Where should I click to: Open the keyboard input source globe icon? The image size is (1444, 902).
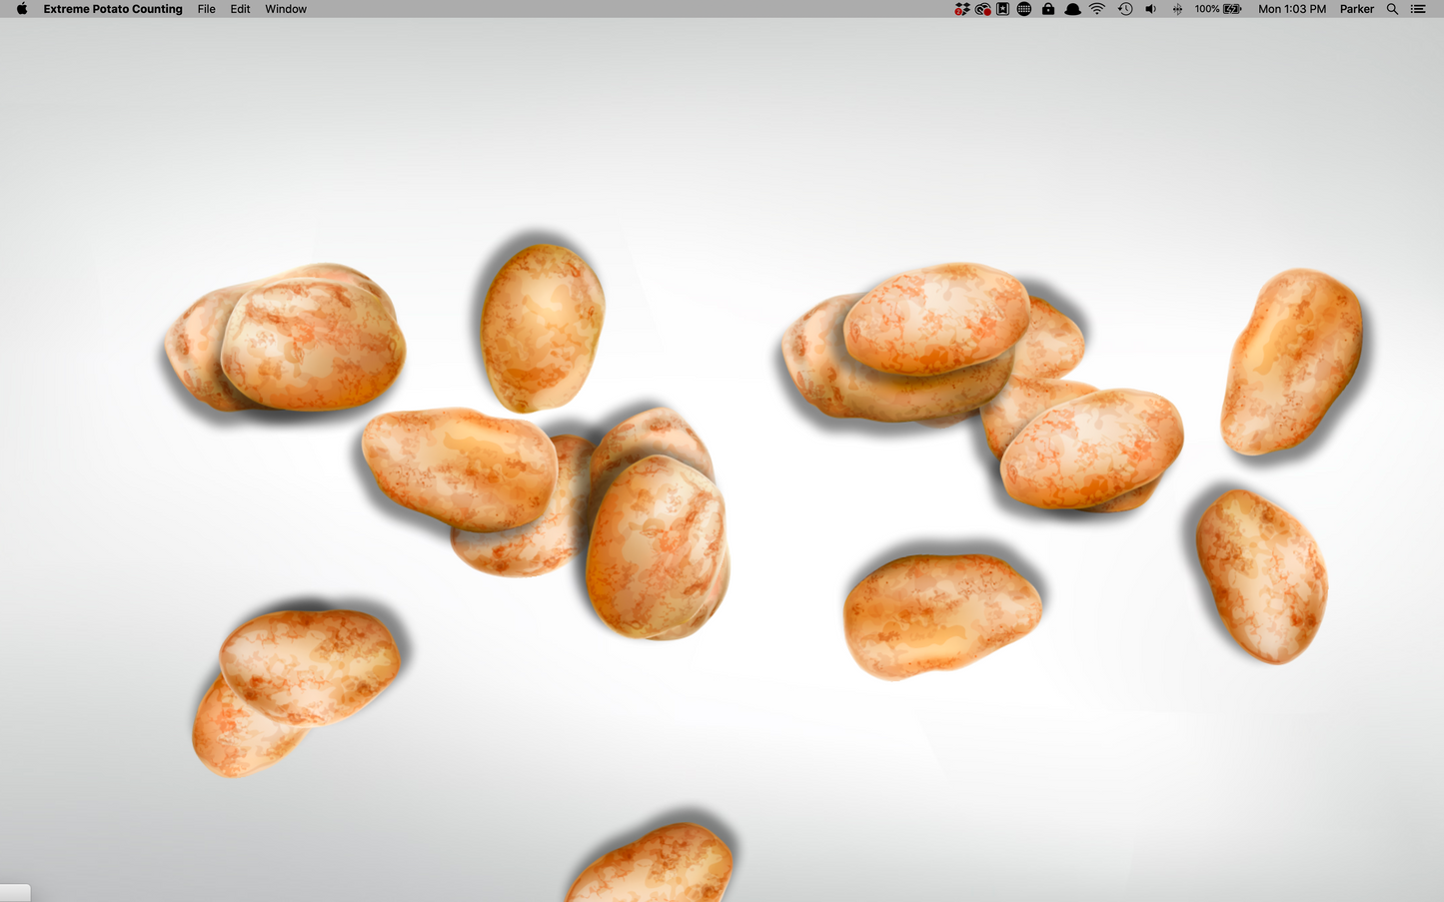coord(1023,9)
